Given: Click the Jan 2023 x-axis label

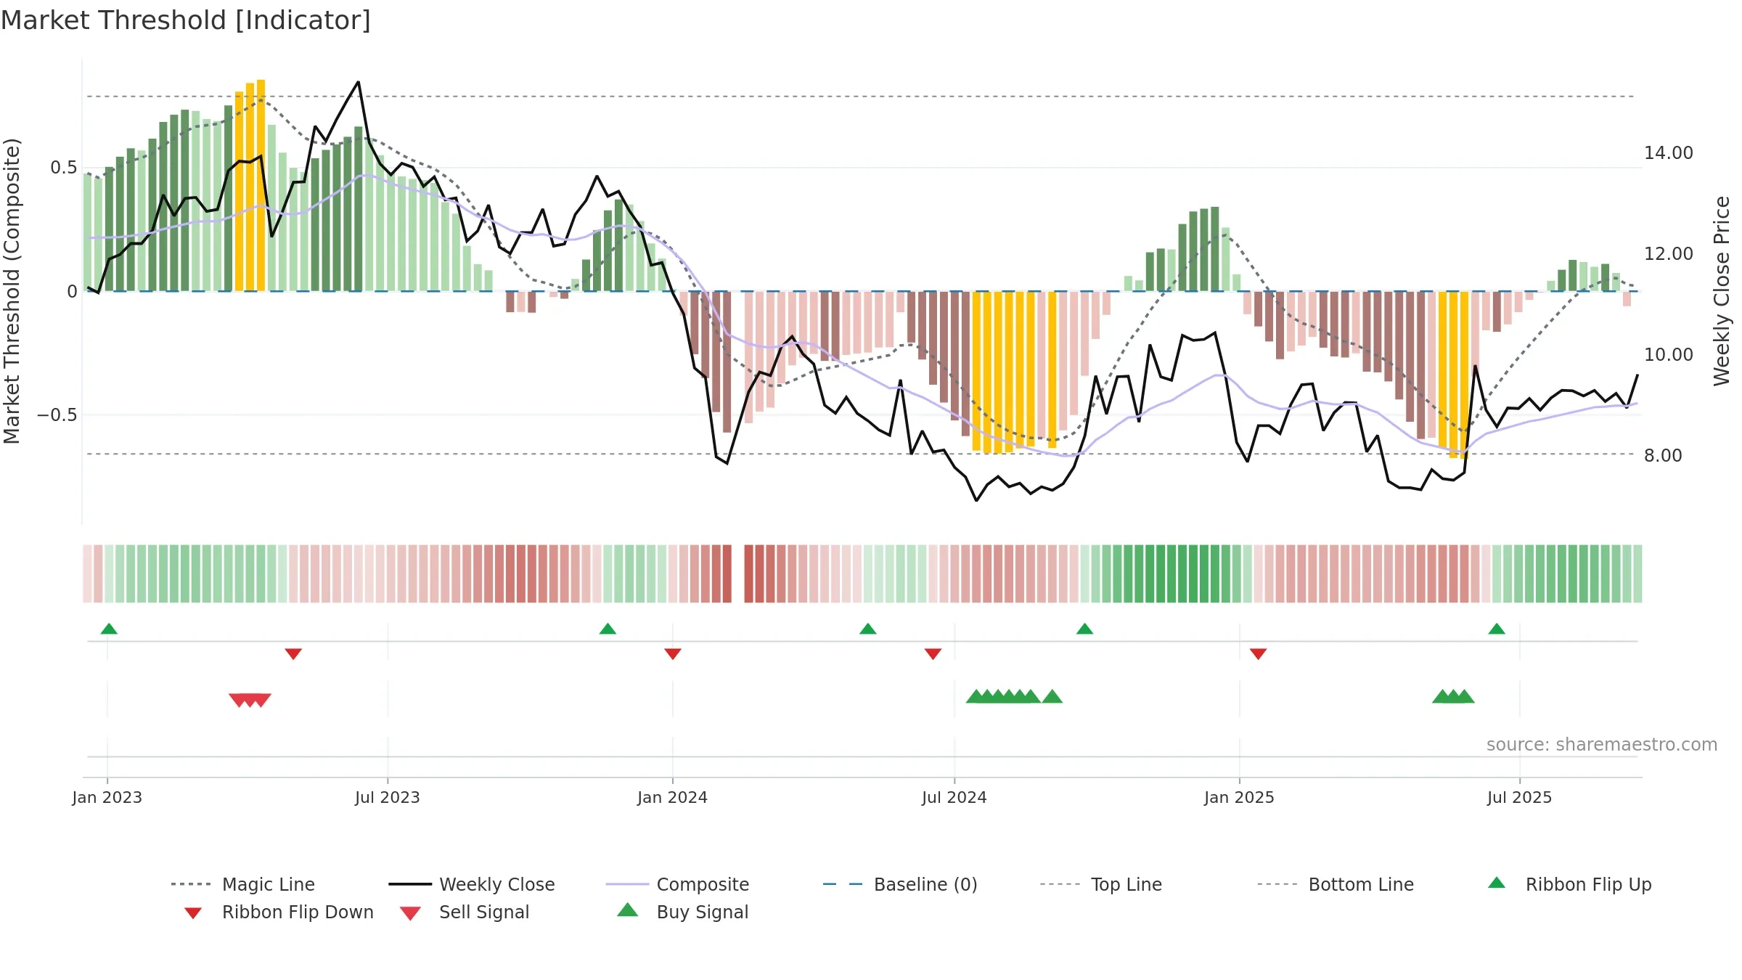Looking at the screenshot, I should [107, 797].
